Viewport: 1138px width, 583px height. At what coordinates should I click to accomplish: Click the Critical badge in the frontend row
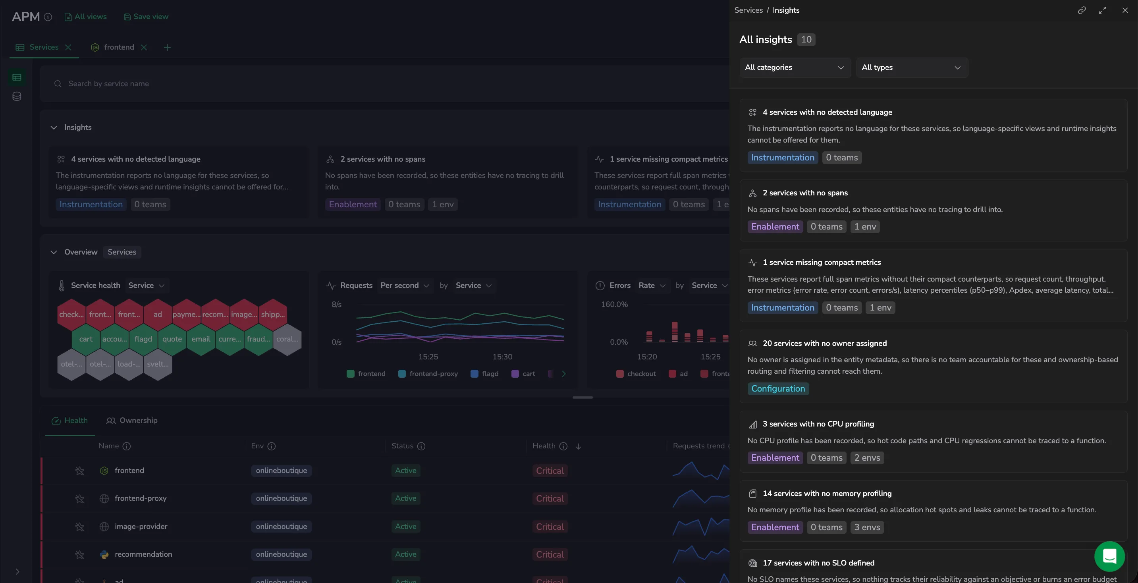click(550, 471)
